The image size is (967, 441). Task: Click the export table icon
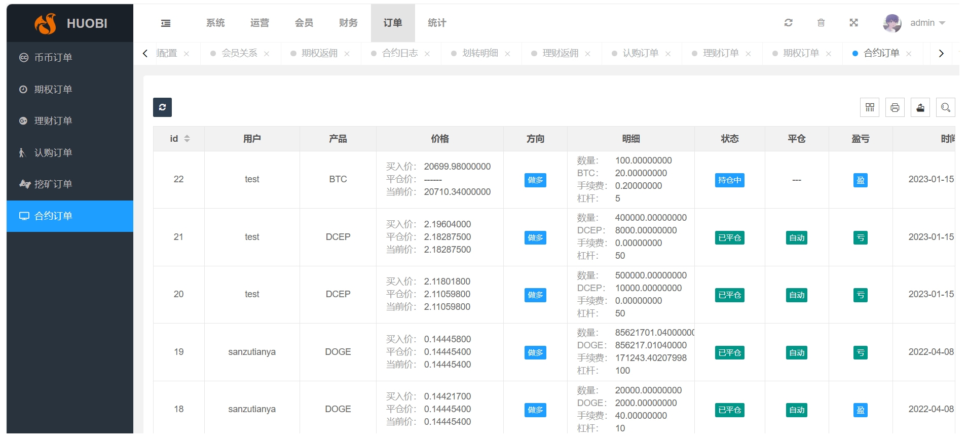[920, 107]
